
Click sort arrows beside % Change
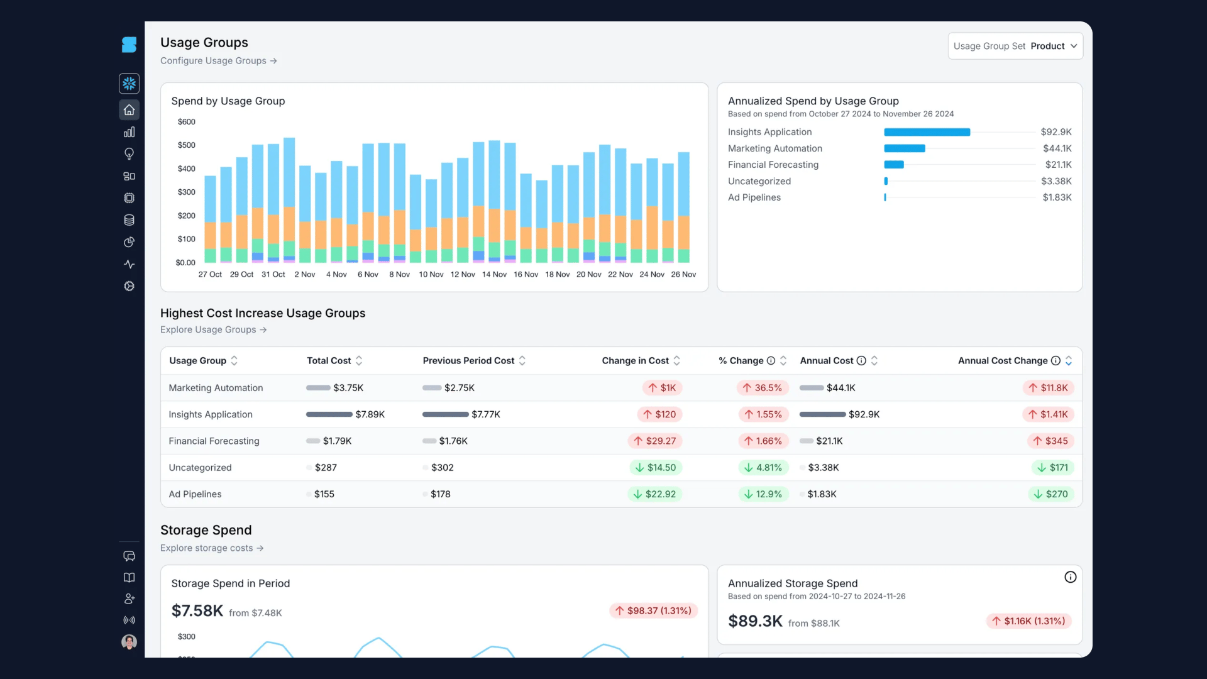pyautogui.click(x=783, y=360)
